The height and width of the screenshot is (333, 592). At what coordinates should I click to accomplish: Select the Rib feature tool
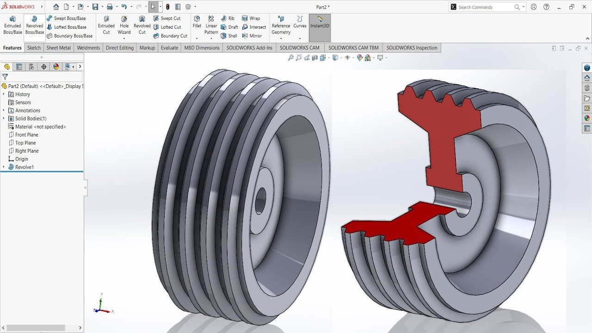(228, 18)
